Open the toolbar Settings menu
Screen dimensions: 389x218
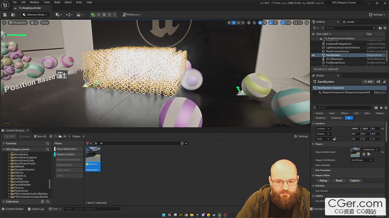tap(377, 15)
